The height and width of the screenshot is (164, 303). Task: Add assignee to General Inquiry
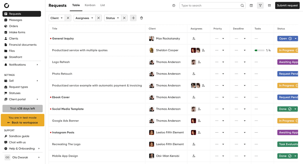coord(194,38)
